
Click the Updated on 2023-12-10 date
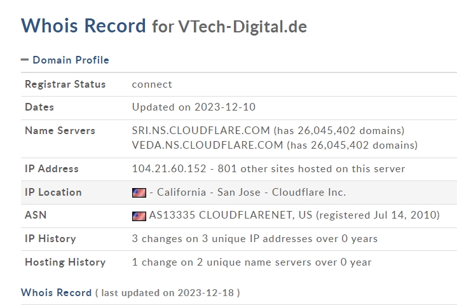click(193, 107)
